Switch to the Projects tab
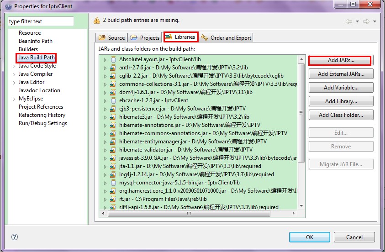The width and height of the screenshot is (385, 252). (x=145, y=37)
